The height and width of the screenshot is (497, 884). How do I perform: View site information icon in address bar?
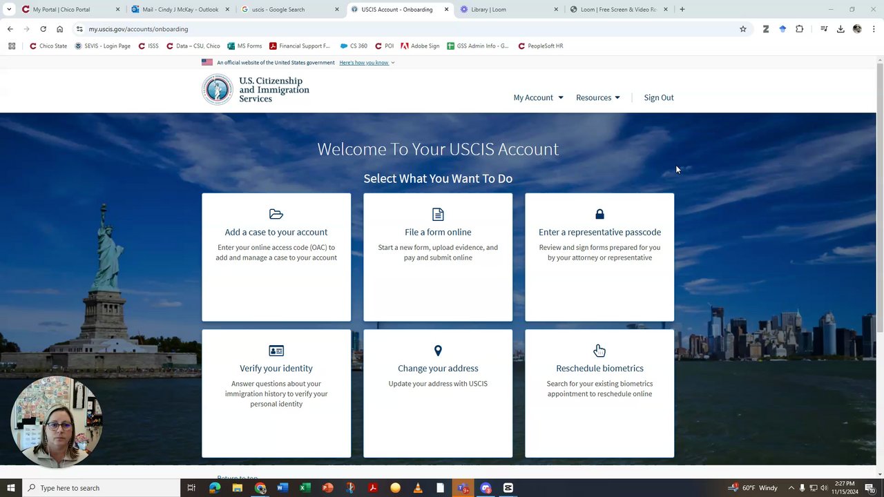pyautogui.click(x=79, y=29)
